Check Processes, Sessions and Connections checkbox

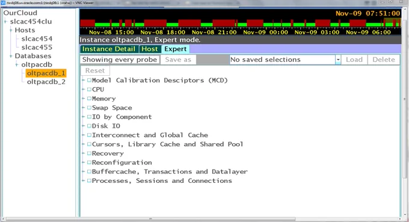pyautogui.click(x=89, y=180)
